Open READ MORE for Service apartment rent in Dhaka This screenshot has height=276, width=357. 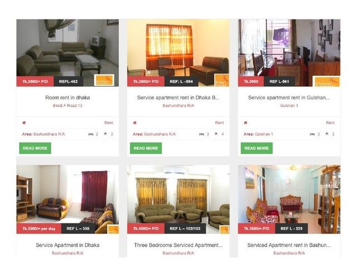tap(146, 148)
